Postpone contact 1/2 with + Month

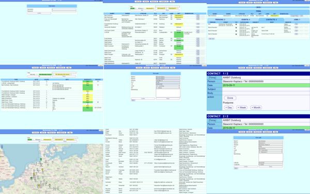(x=256, y=108)
